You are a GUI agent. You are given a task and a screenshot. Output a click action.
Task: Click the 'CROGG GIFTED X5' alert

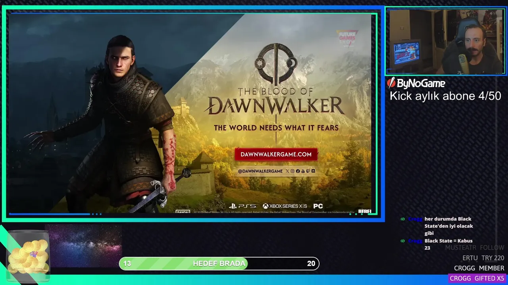pos(477,278)
